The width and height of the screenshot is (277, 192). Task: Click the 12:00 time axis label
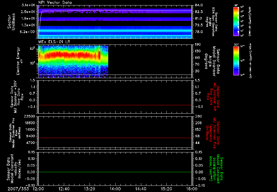38,189
